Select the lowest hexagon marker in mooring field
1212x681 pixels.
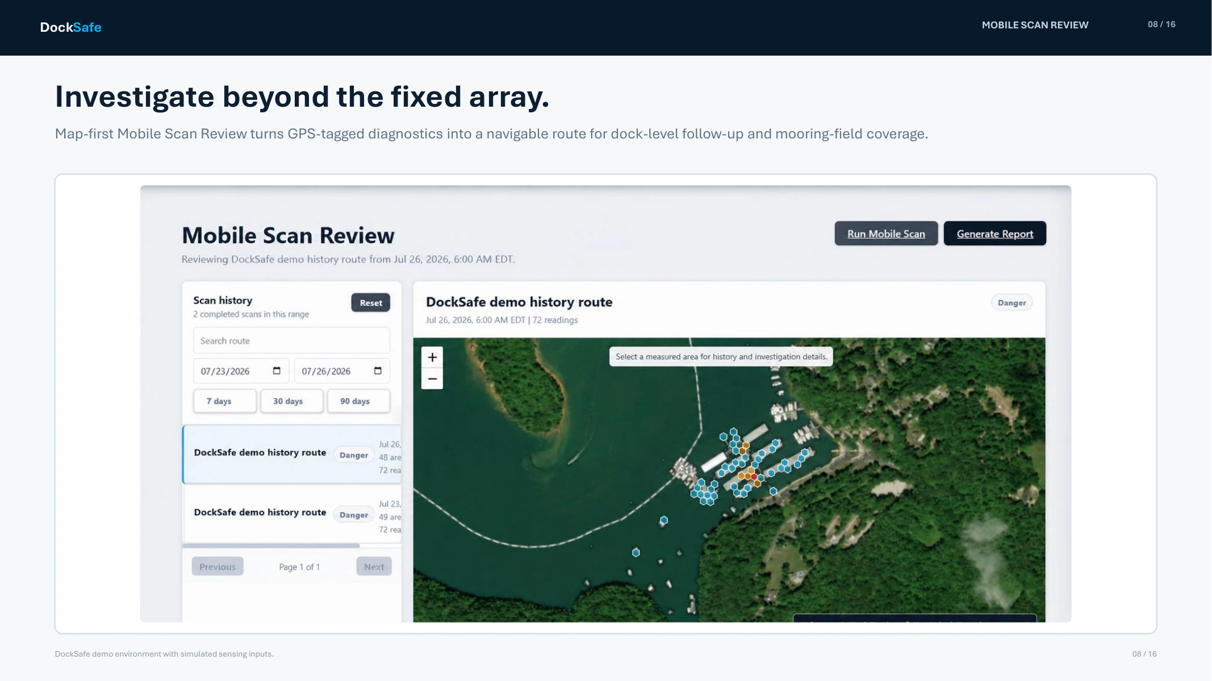click(x=636, y=552)
